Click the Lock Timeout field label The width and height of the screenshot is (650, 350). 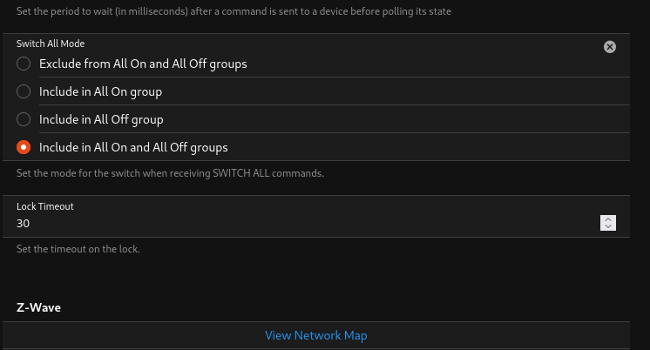pos(45,206)
